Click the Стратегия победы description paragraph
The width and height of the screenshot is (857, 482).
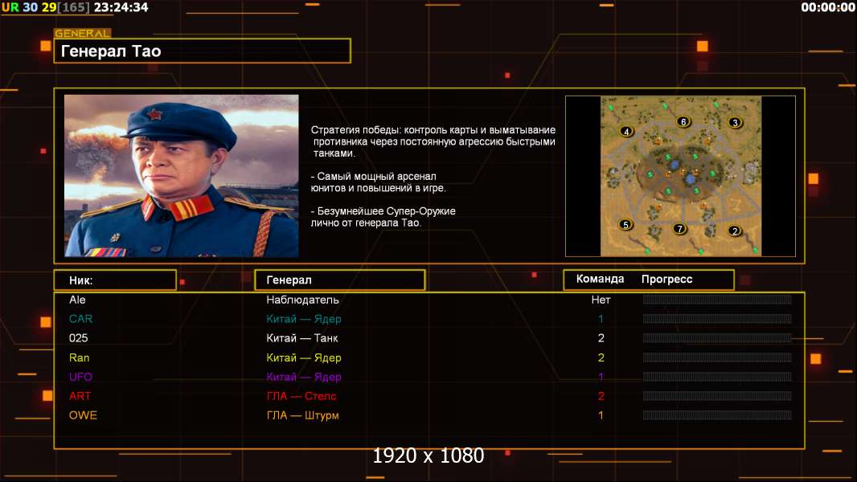pyautogui.click(x=433, y=141)
